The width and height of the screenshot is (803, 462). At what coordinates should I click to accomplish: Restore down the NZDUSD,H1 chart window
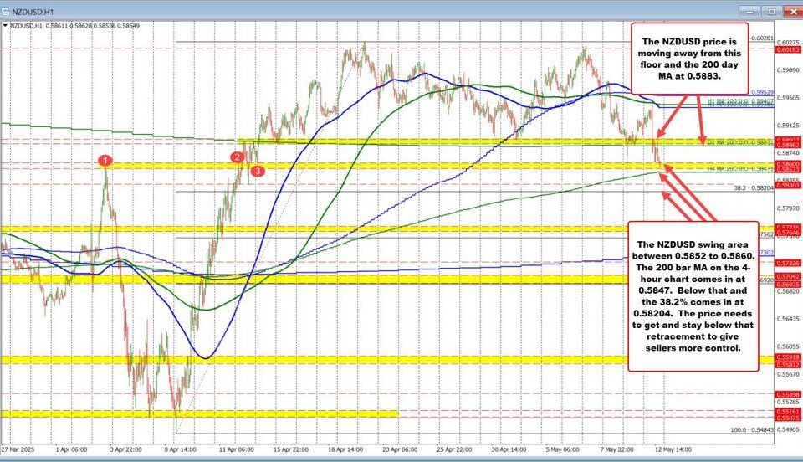(772, 11)
